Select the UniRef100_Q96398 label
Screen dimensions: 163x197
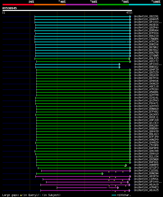[x=146, y=151]
